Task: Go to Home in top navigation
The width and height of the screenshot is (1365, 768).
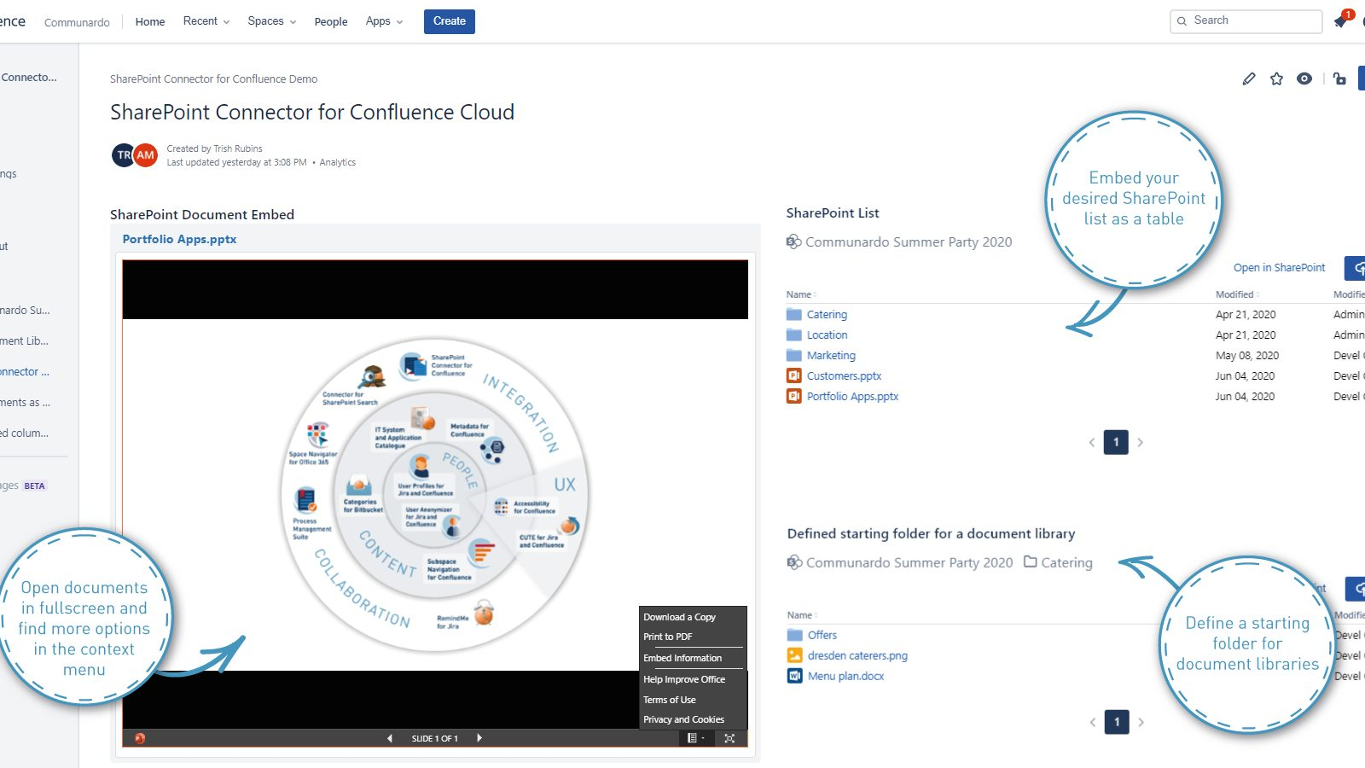Action: [150, 21]
